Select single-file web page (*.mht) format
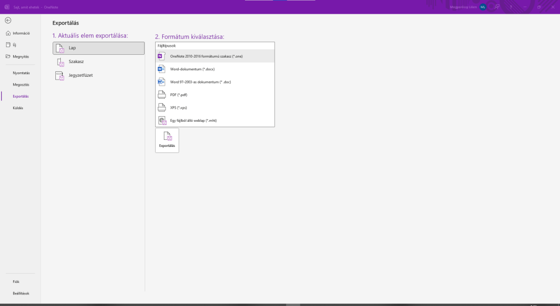The width and height of the screenshot is (560, 306). (214, 120)
